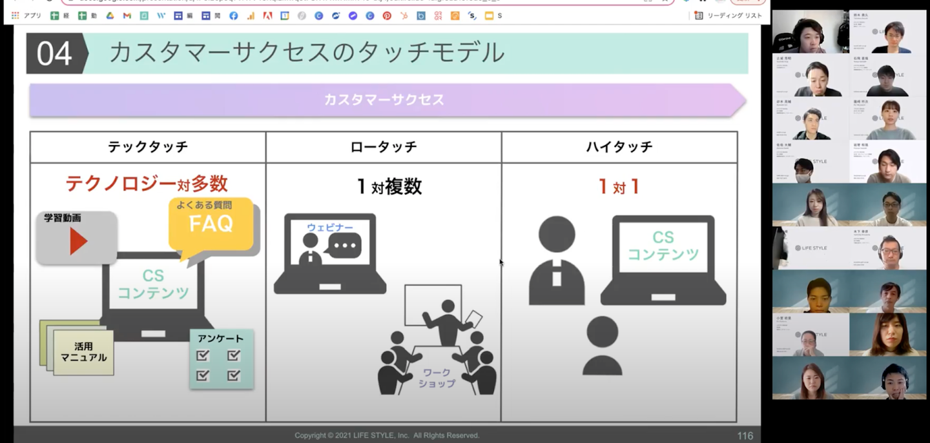Open the アプリ apps grid bookmark
This screenshot has height=443, width=930.
[x=26, y=15]
